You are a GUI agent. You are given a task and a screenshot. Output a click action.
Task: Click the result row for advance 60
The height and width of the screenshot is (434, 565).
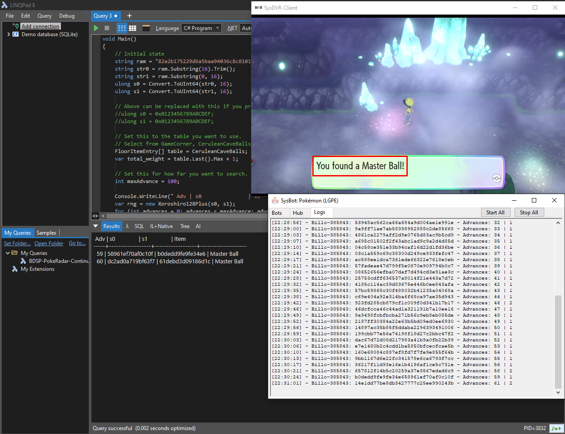click(x=170, y=261)
